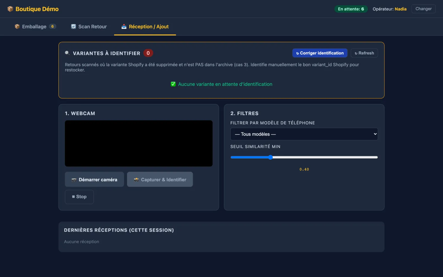Screen dimensions: 443x277
Task: Click the Emballage count badge showing 6
Action: pyautogui.click(x=53, y=26)
